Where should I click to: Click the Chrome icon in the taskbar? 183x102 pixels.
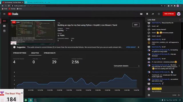[x=31, y=100]
